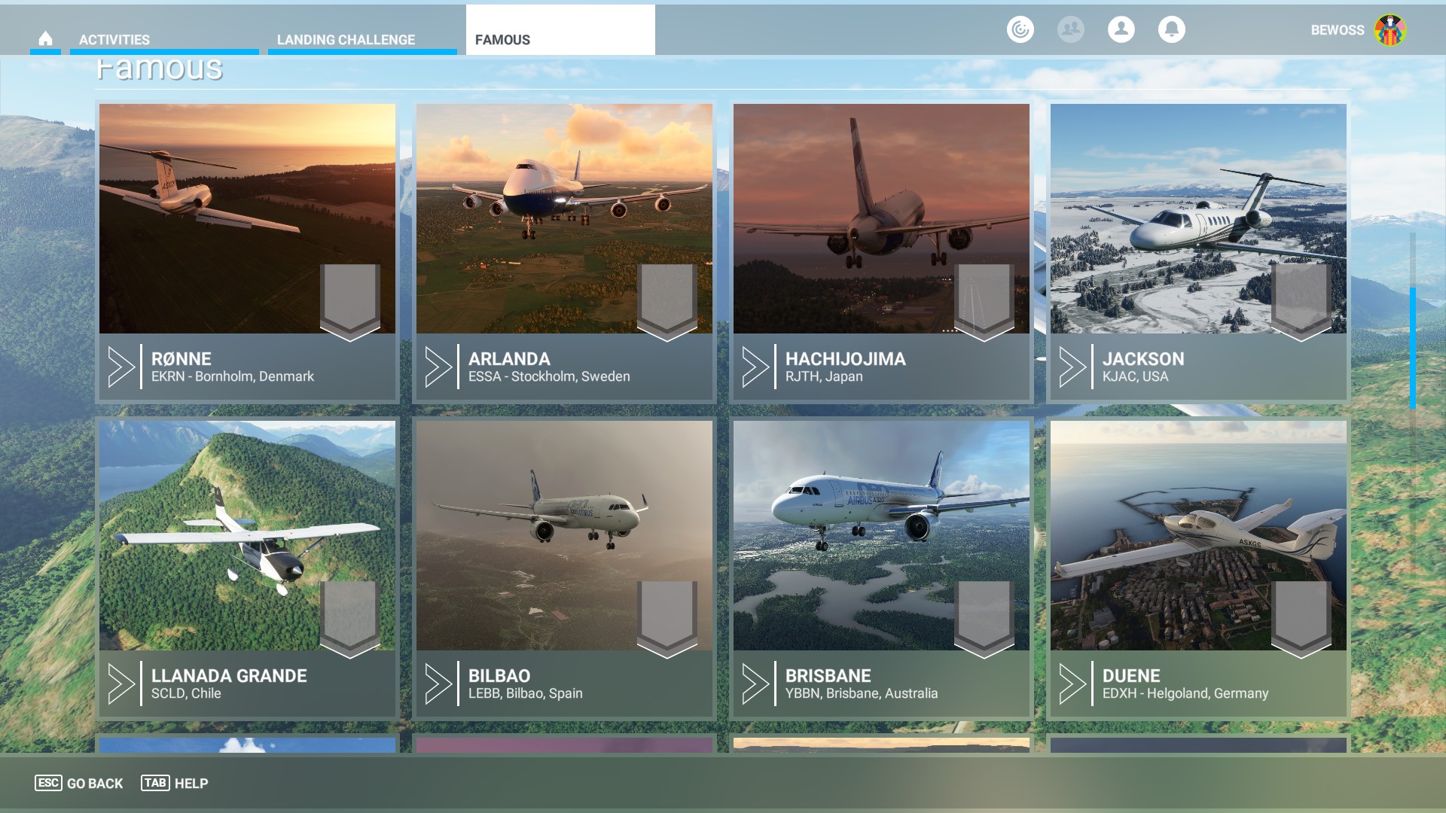Select the Jackson score badge
This screenshot has width=1446, height=813.
[x=1301, y=301]
